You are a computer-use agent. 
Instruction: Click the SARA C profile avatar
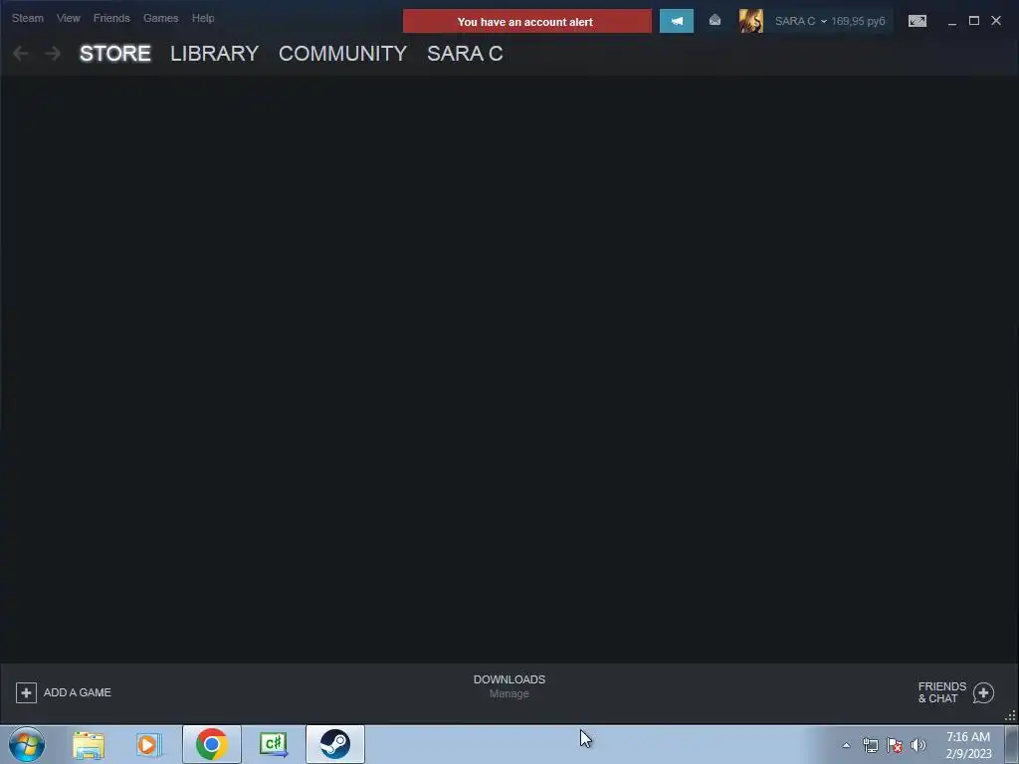tap(751, 21)
